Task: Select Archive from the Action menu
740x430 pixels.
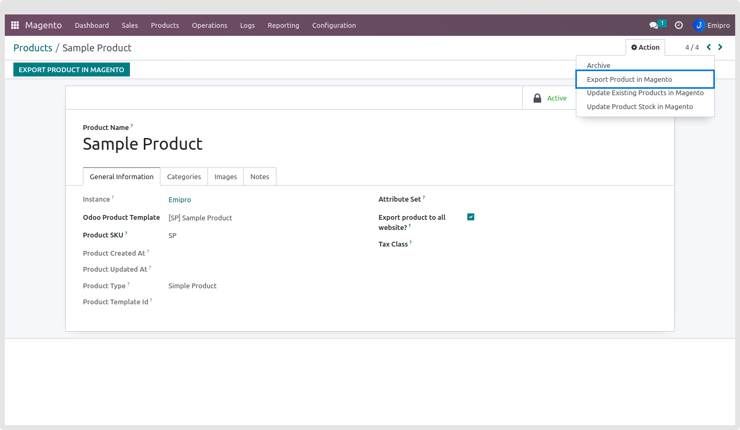Action: pos(598,66)
